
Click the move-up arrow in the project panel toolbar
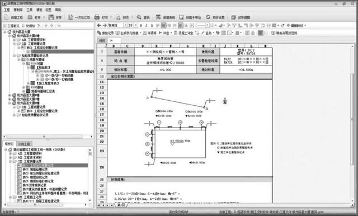tap(46, 26)
